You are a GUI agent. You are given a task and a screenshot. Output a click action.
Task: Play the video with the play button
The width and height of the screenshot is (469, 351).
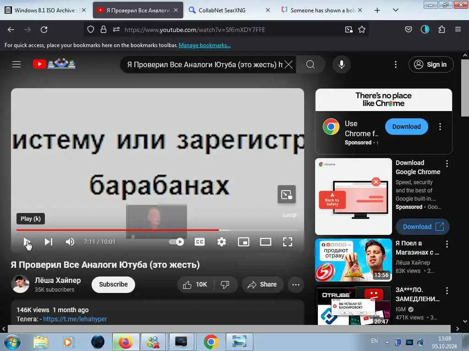[x=27, y=242]
